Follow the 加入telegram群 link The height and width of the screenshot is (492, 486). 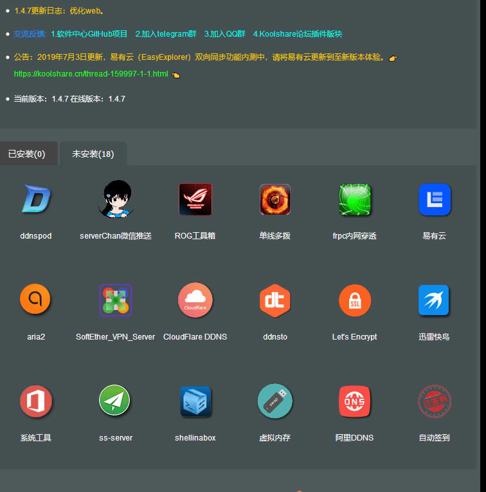point(166,33)
